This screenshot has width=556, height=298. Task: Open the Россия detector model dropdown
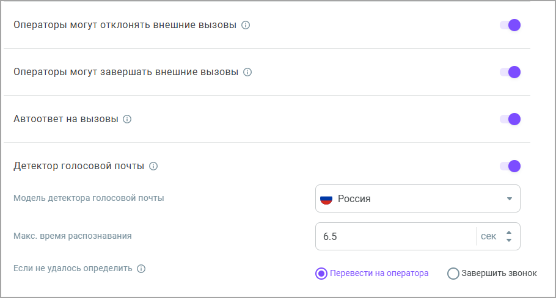click(418, 199)
